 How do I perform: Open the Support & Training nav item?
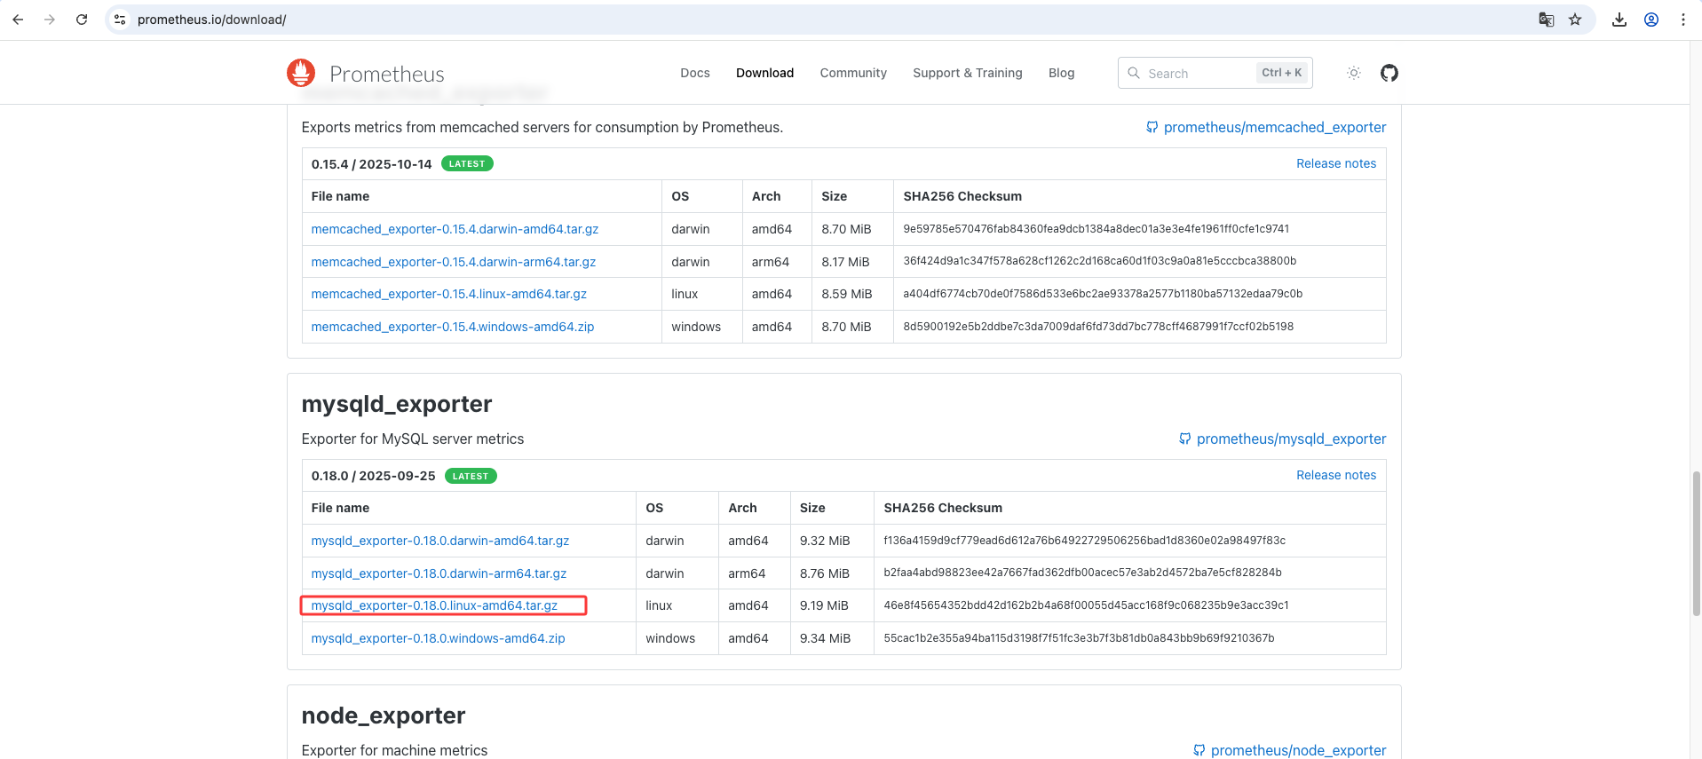click(968, 73)
